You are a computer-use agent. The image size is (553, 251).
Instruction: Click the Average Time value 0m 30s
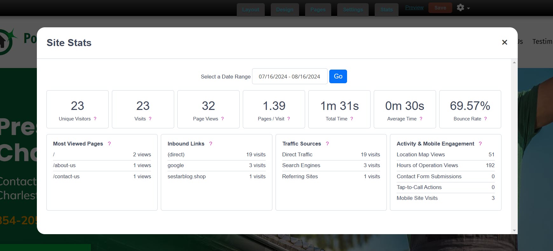[x=405, y=106]
